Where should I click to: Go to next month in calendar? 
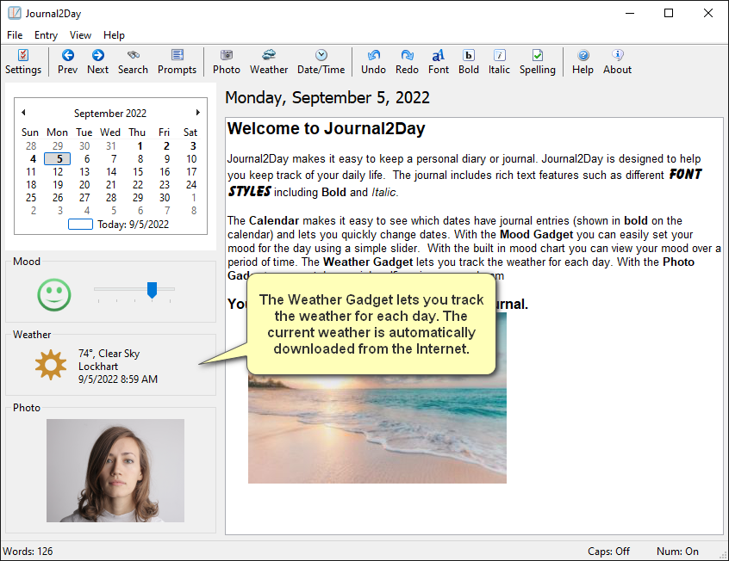click(x=197, y=113)
